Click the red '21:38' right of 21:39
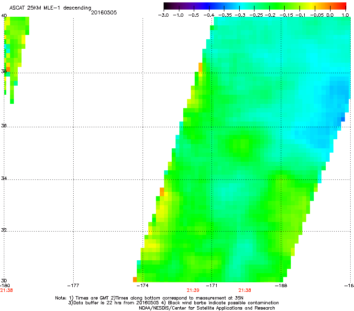Screen dimensions: 354x311 coord(245,290)
